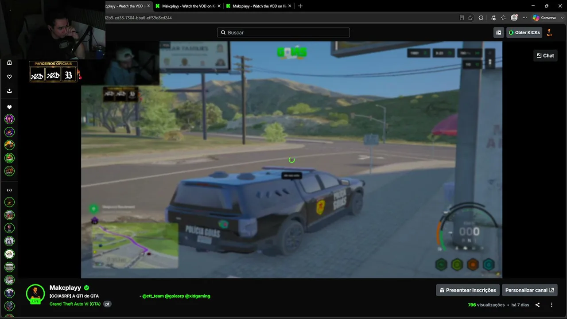The image size is (567, 319).
Task: Open the browser profile avatar
Action: [514, 18]
